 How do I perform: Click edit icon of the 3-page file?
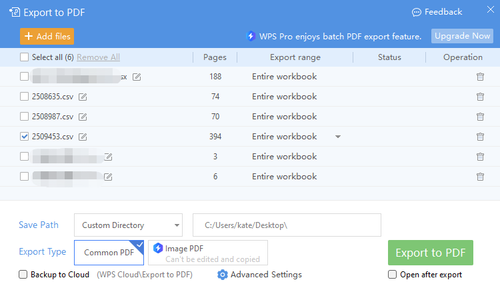point(109,157)
